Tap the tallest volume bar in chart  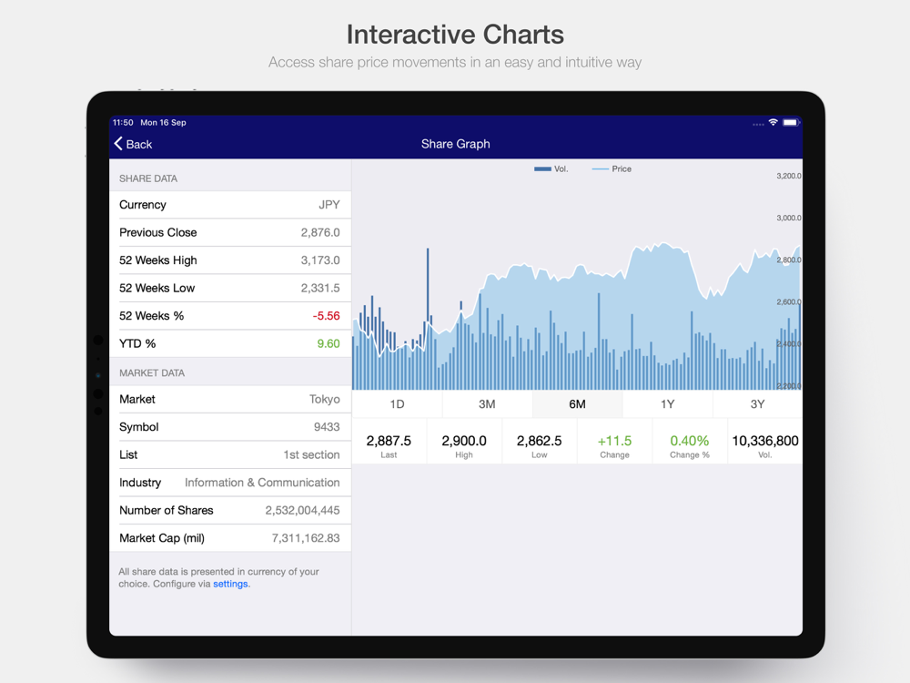pyautogui.click(x=428, y=319)
